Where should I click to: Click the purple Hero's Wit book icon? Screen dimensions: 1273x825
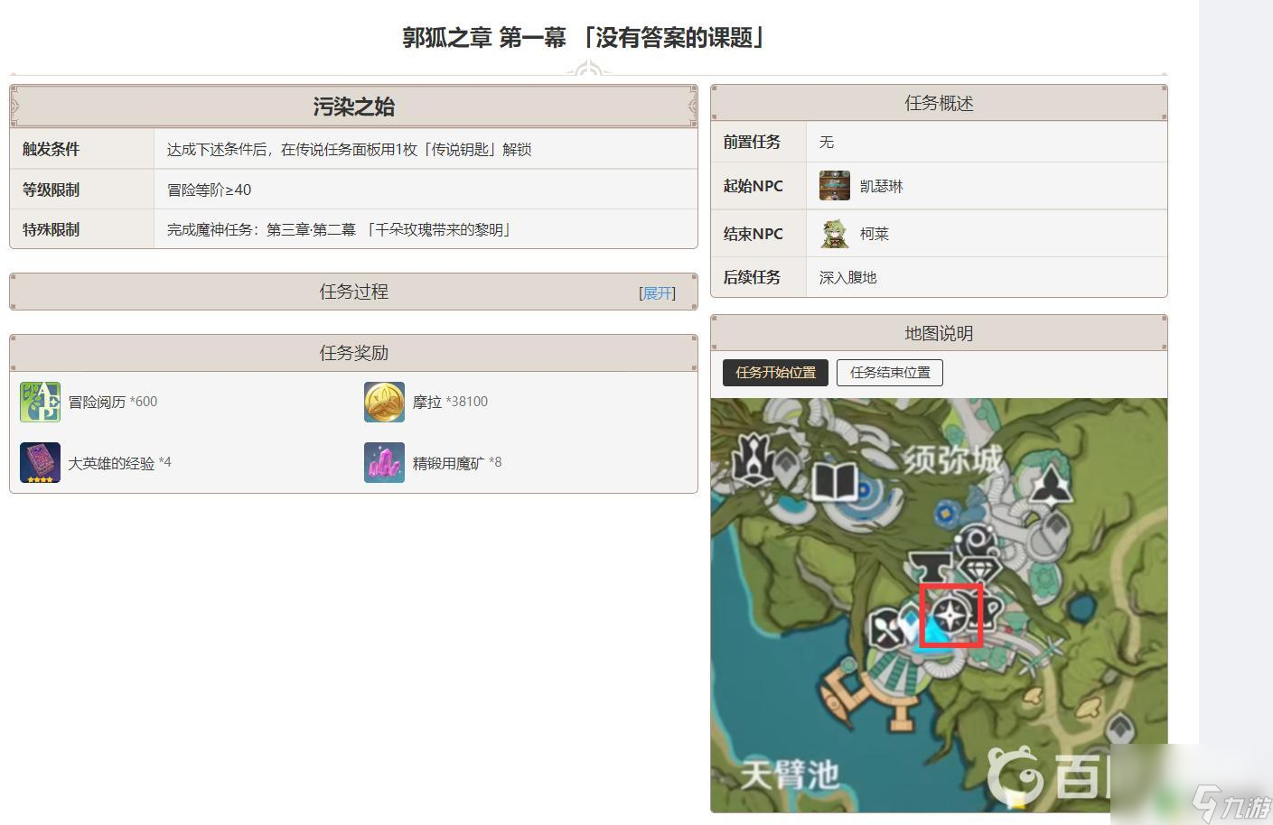click(41, 462)
